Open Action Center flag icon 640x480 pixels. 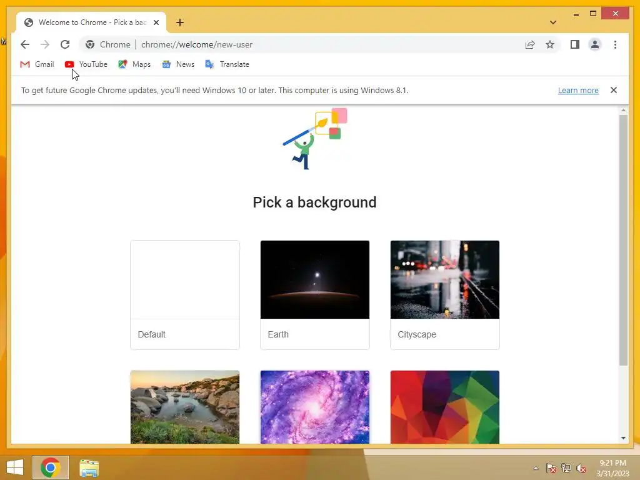tap(551, 468)
